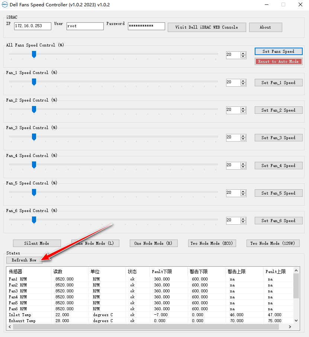309x337 pixels.
Task: Click the Fan_1 speed slider thumb
Action: (x=34, y=82)
